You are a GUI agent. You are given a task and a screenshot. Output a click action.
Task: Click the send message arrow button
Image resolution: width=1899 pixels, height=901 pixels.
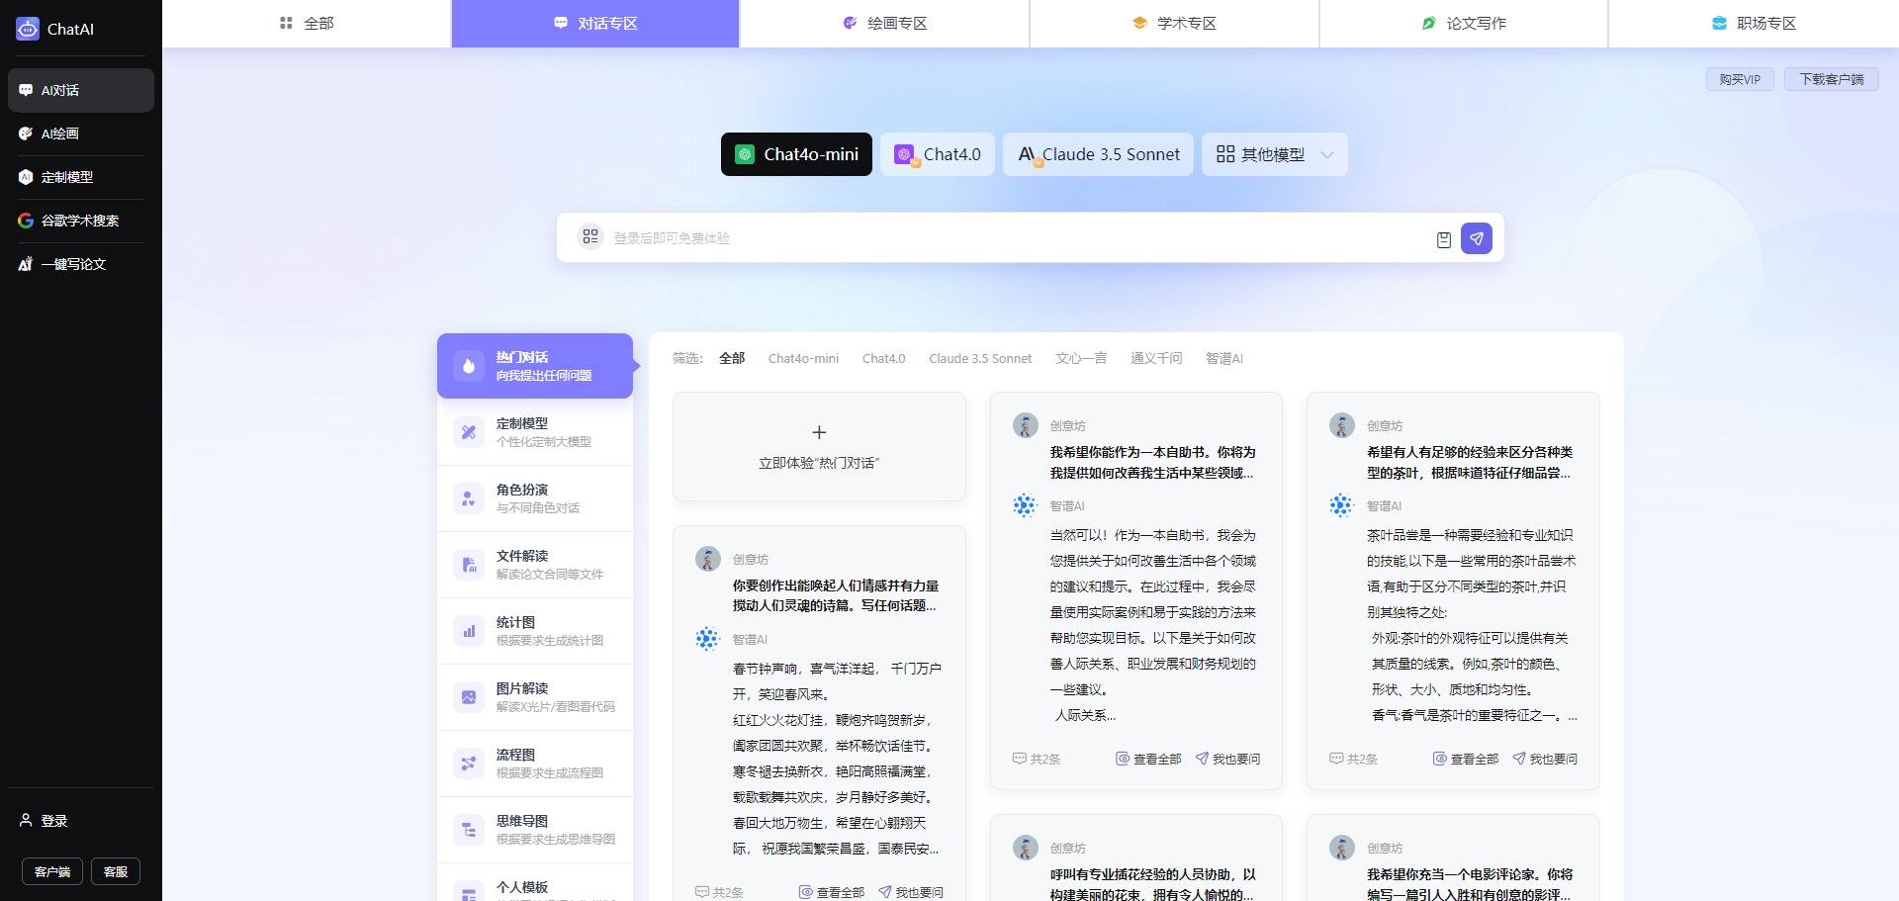[1477, 238]
